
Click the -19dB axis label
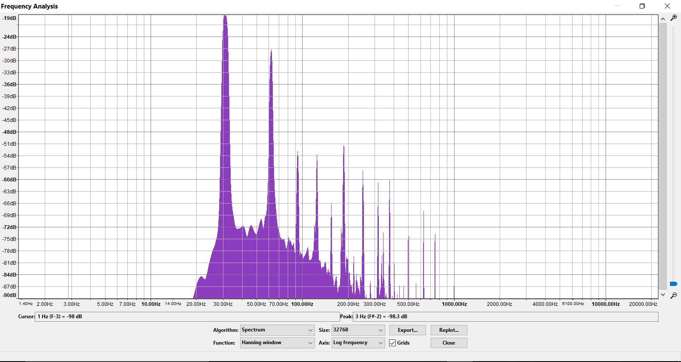(9, 18)
